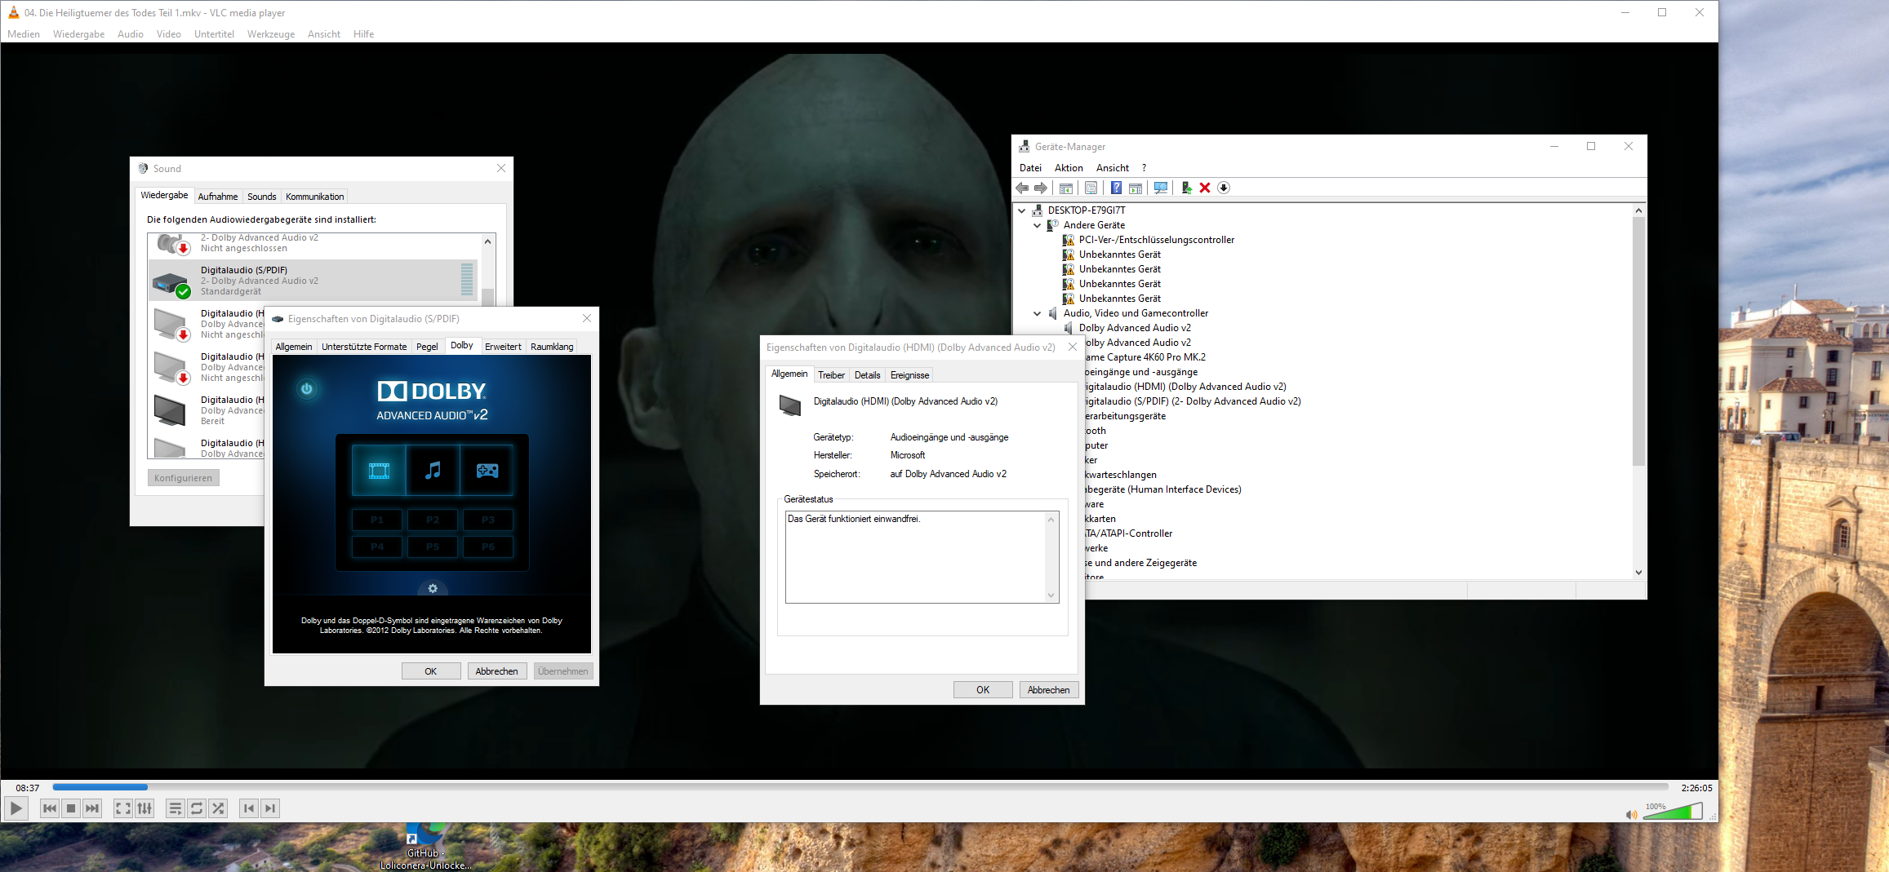Image resolution: width=1889 pixels, height=872 pixels.
Task: Collapse the Andere Geräte category
Action: coord(1038,225)
